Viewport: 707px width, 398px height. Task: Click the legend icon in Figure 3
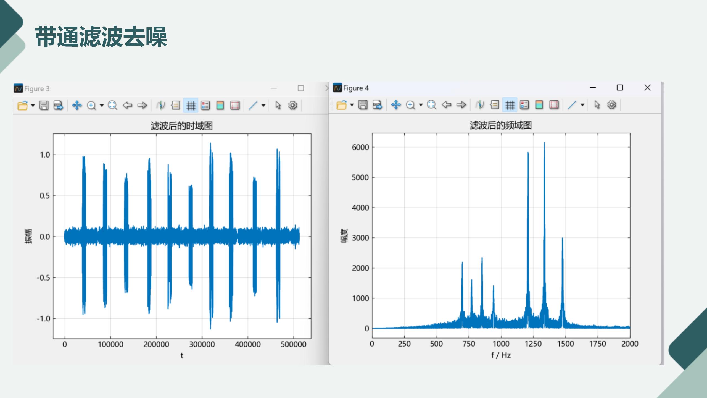tap(205, 105)
